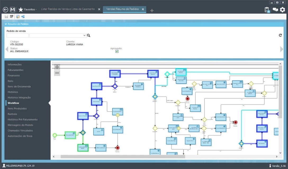Go to next order with right arrow

pyautogui.click(x=282, y=49)
